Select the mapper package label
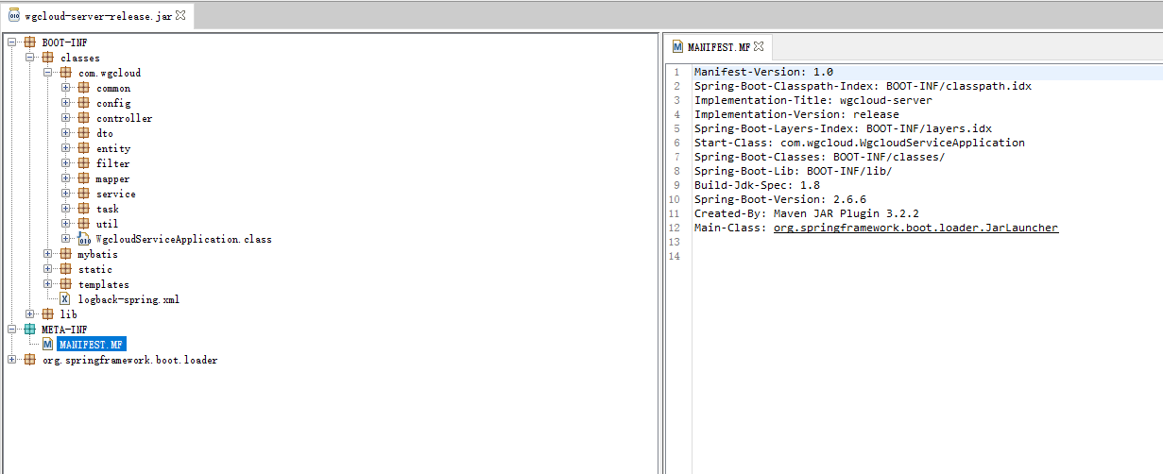The width and height of the screenshot is (1163, 474). pyautogui.click(x=113, y=178)
